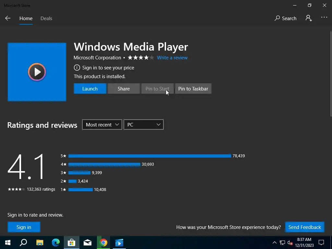Click the Launch button
The height and width of the screenshot is (249, 332).
[x=90, y=89]
